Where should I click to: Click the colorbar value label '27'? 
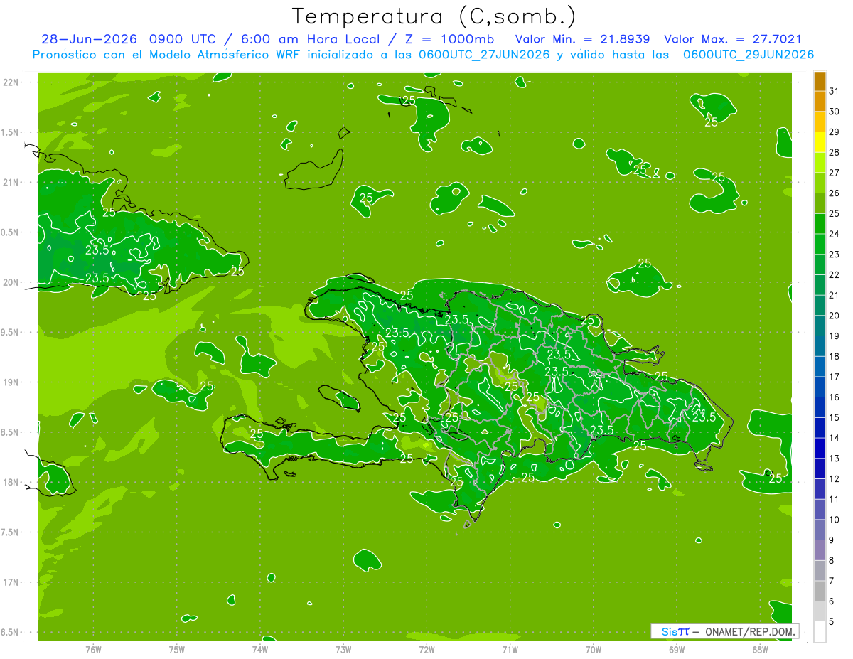point(835,173)
